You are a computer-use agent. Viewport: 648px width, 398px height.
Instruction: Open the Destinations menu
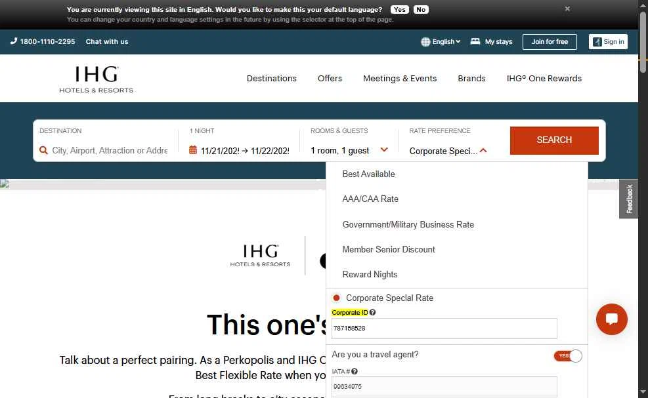[272, 79]
